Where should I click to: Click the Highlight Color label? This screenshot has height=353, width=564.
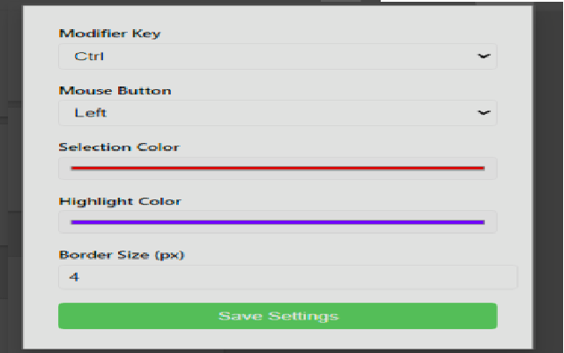tap(120, 201)
